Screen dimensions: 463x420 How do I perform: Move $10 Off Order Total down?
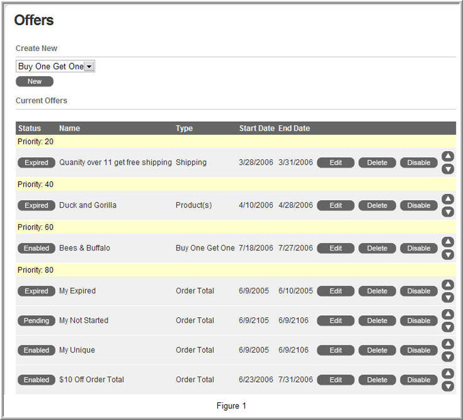point(447,386)
